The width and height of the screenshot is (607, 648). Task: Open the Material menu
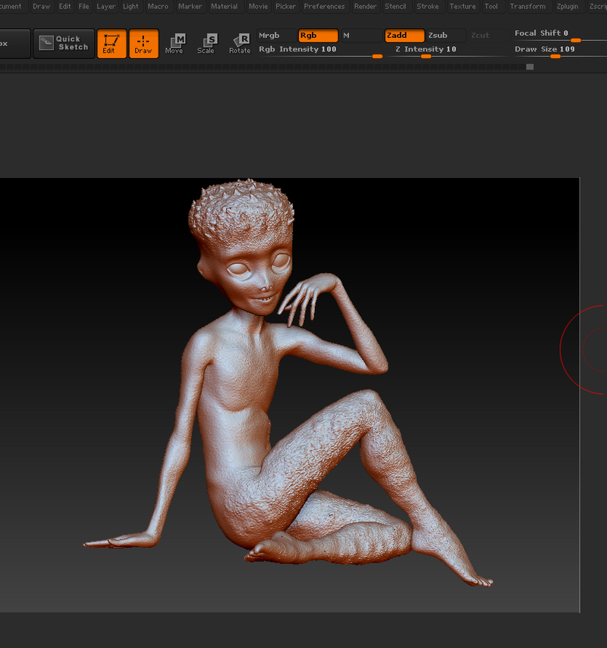[225, 6]
